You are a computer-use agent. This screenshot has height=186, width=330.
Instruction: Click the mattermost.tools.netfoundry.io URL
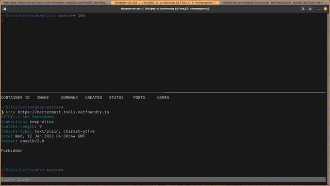click(63, 112)
